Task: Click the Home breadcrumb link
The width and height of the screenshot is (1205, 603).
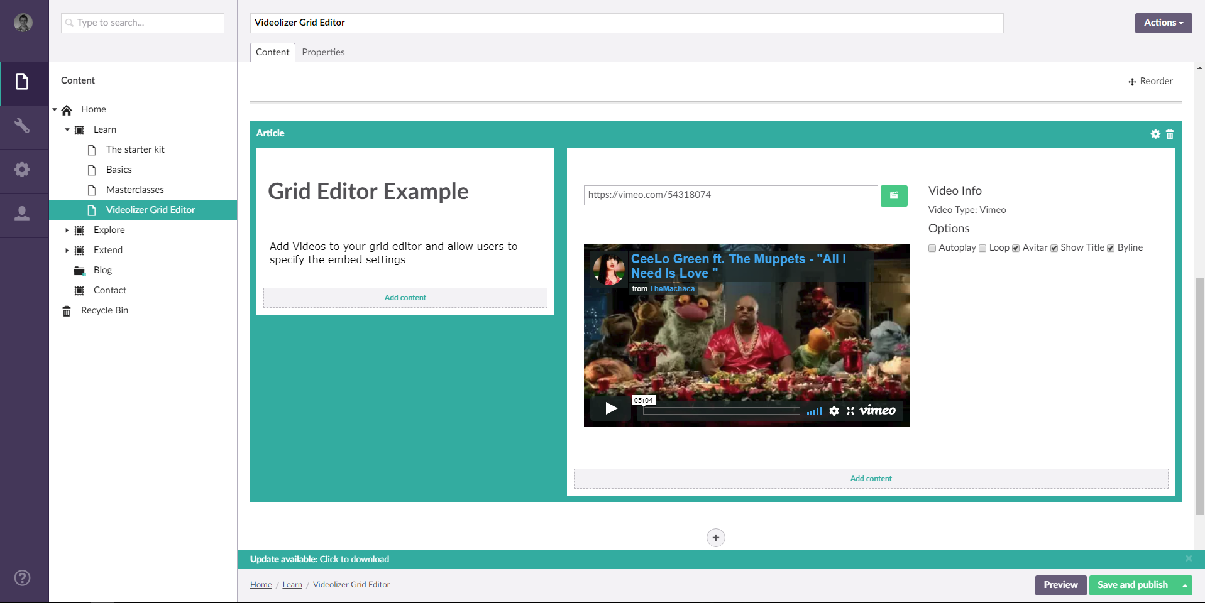Action: 261,584
